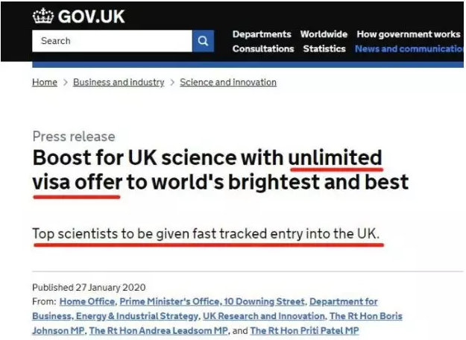The height and width of the screenshot is (340, 466).
Task: Visit the Home Office link
Action: coord(87,301)
